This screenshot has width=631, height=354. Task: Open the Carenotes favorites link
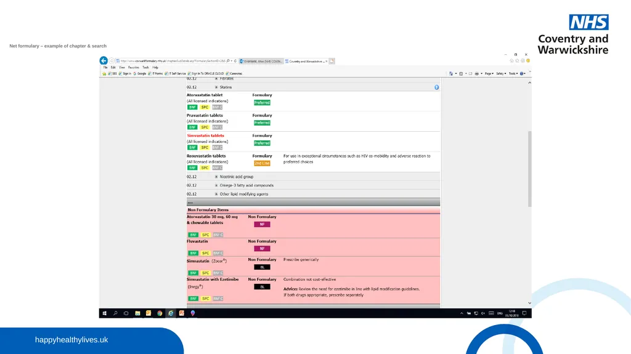[x=234, y=74]
